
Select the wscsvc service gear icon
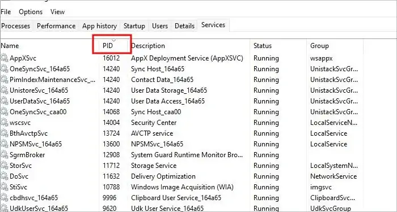tap(5, 123)
